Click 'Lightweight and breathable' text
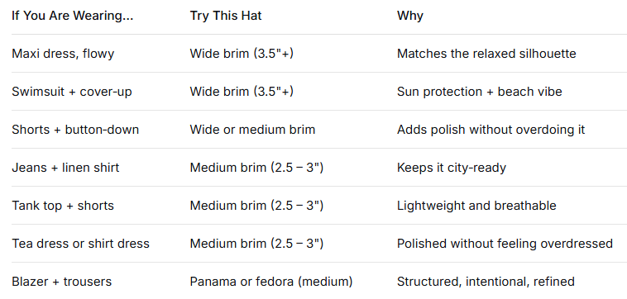 (x=476, y=206)
